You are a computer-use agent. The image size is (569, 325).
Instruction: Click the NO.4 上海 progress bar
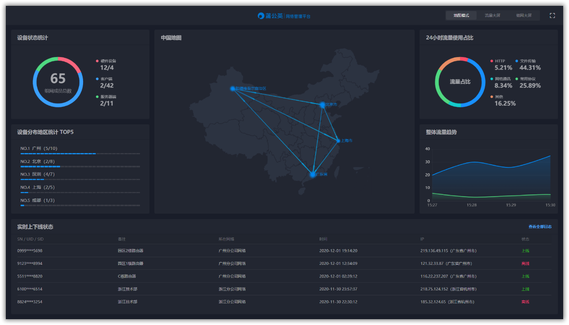tap(80, 193)
